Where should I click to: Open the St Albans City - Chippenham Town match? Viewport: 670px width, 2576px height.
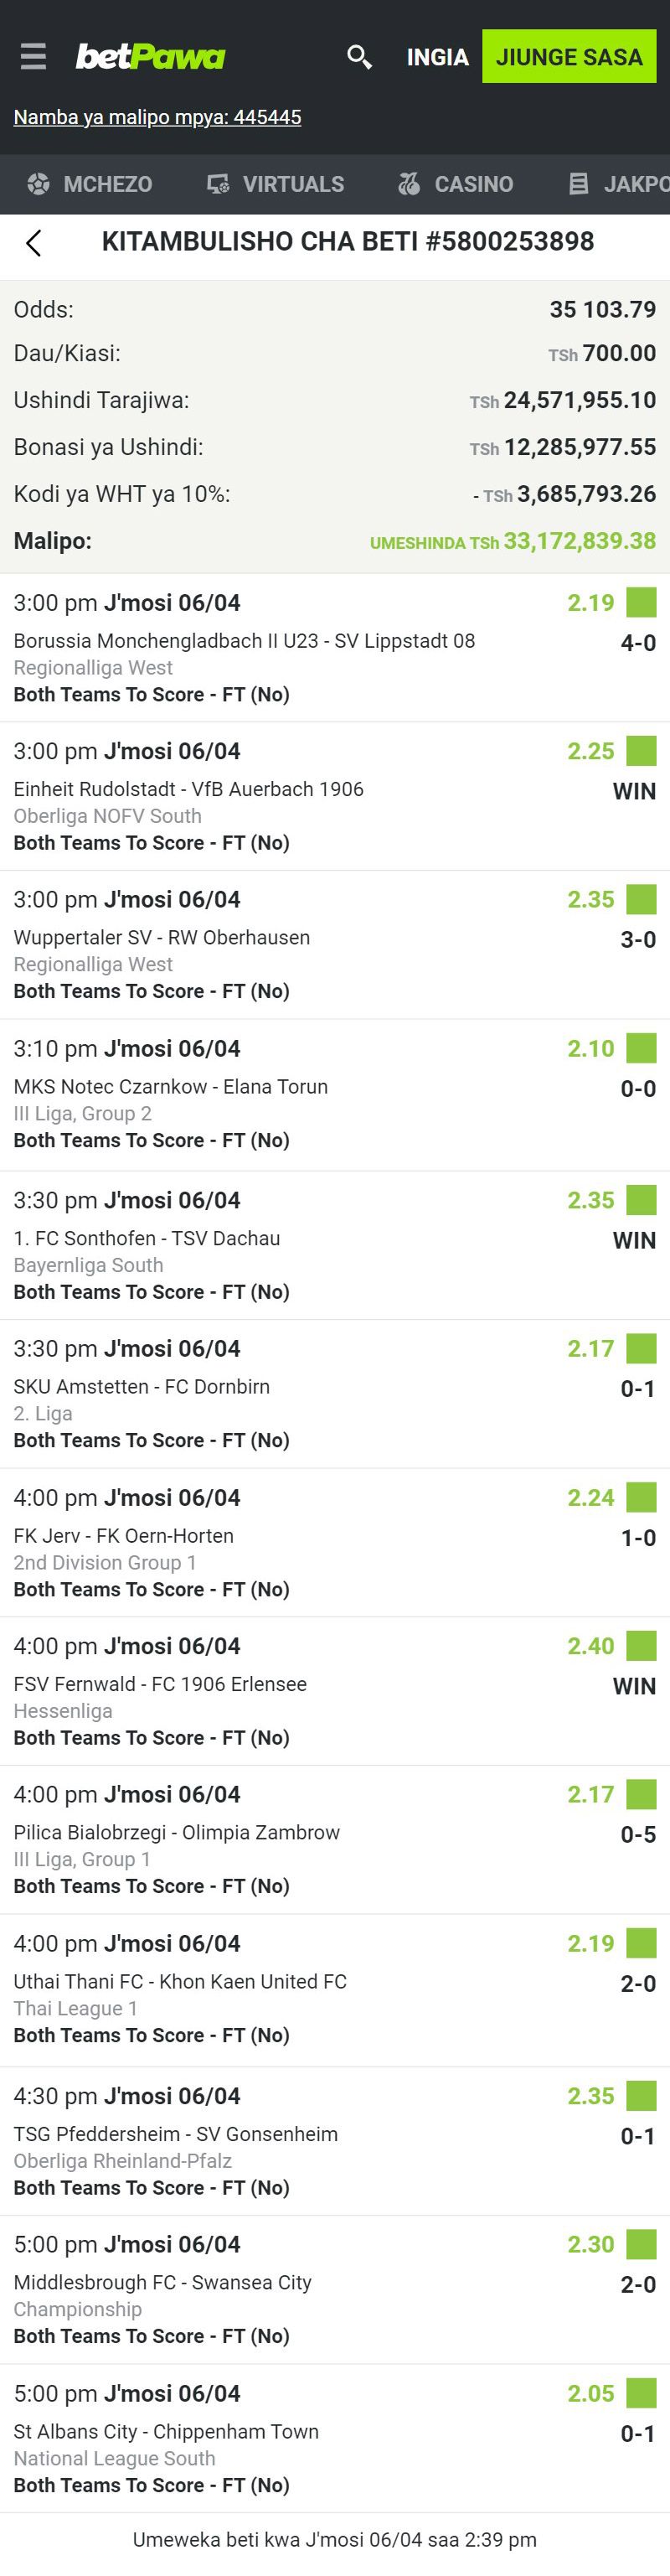click(x=166, y=2431)
